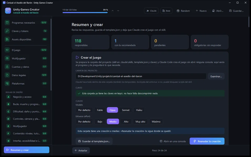Image resolution: width=251 pixels, height=157 pixels.
Task: Open the Resumen y crear step
Action: coord(27,150)
